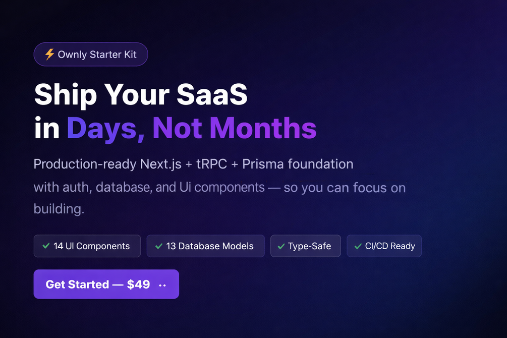Click the word 'building.' in the description
507x338 pixels.
[x=59, y=209]
